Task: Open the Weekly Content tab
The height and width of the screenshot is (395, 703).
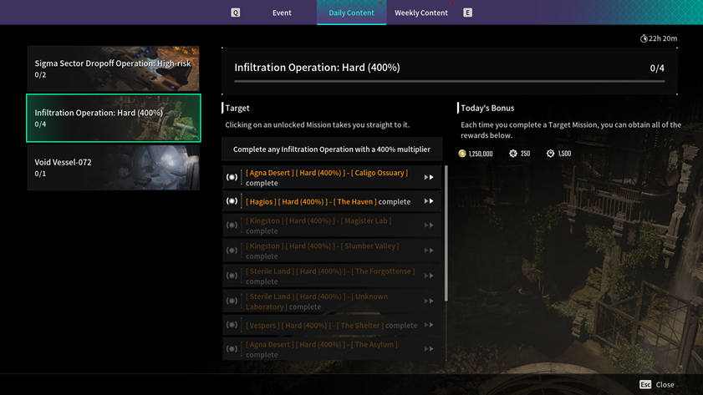Action: (x=421, y=13)
